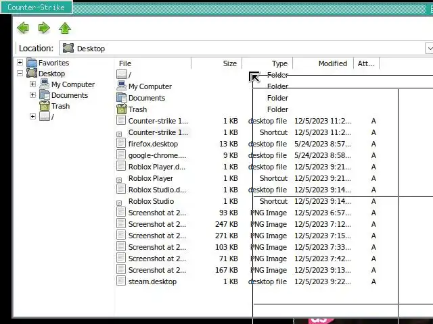Go up one folder level
Image resolution: width=433 pixels, height=324 pixels.
point(65,28)
